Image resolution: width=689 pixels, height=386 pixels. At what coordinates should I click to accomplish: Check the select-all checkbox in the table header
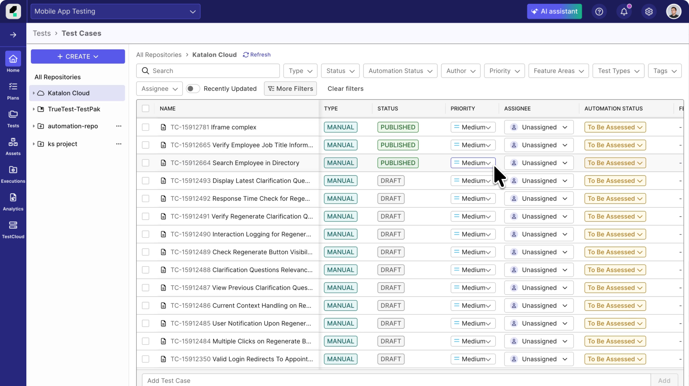click(x=146, y=108)
